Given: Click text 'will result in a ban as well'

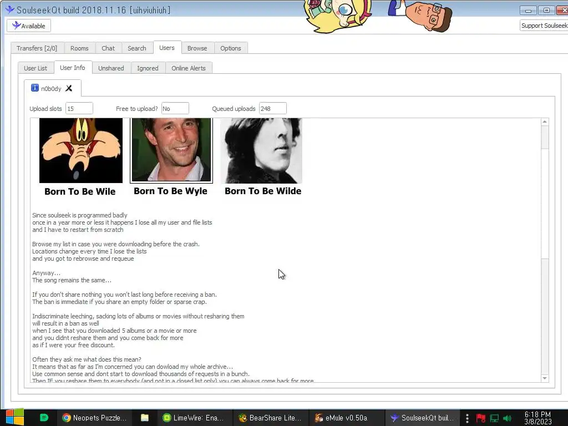Looking at the screenshot, I should point(65,323).
